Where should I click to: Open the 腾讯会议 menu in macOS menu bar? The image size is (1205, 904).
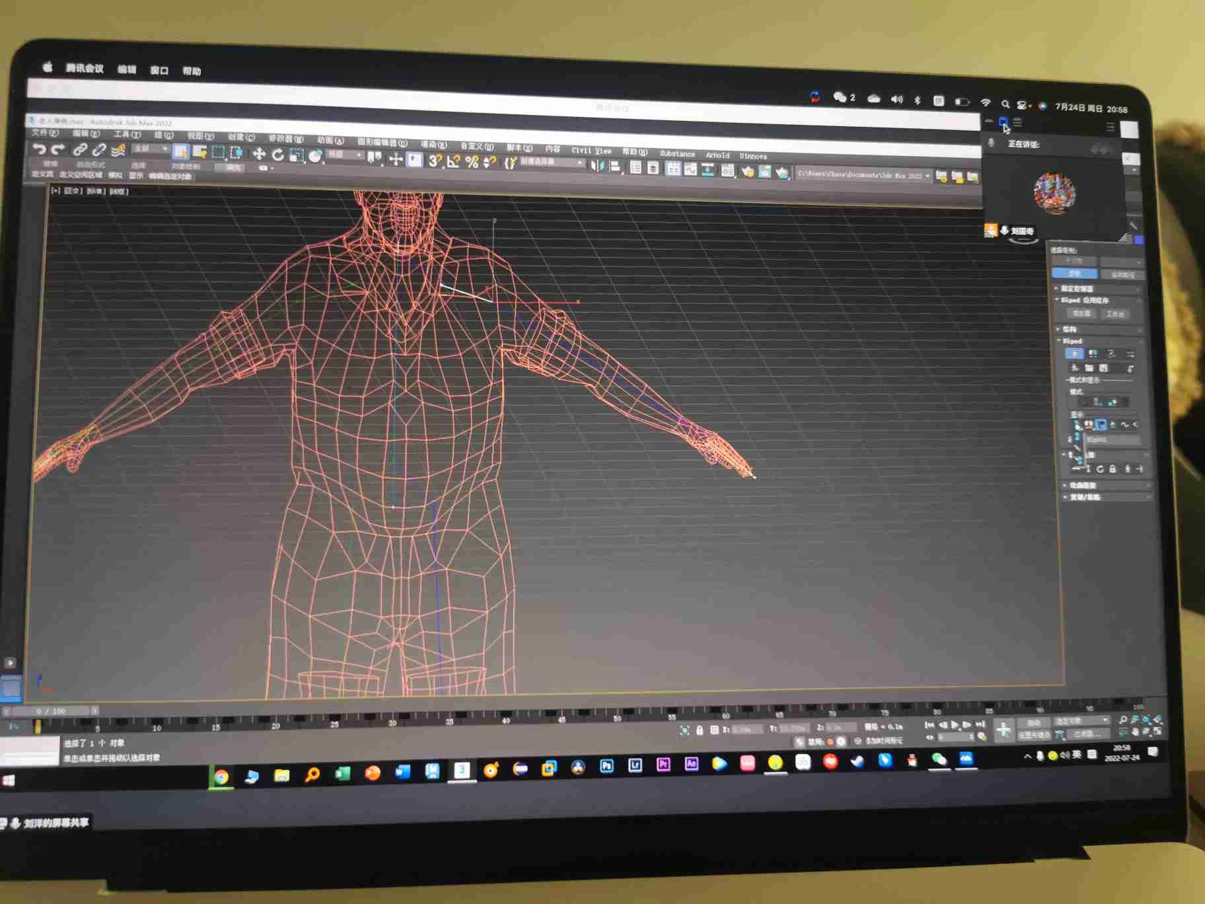(x=85, y=68)
